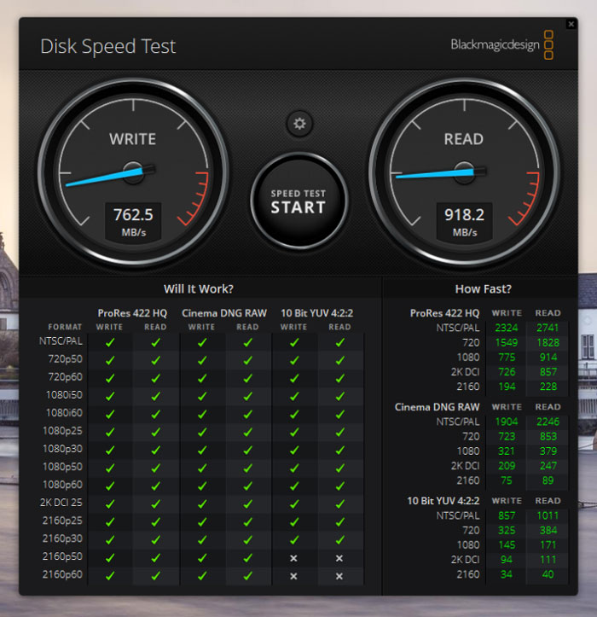Select the How Fast? panel heading

coord(484,289)
